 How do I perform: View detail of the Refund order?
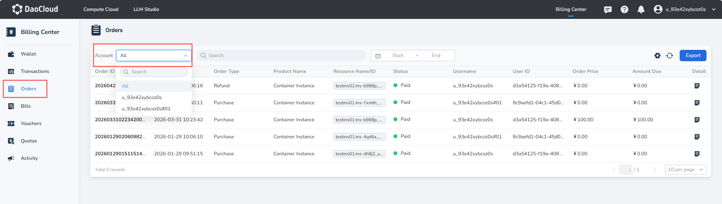click(x=697, y=86)
